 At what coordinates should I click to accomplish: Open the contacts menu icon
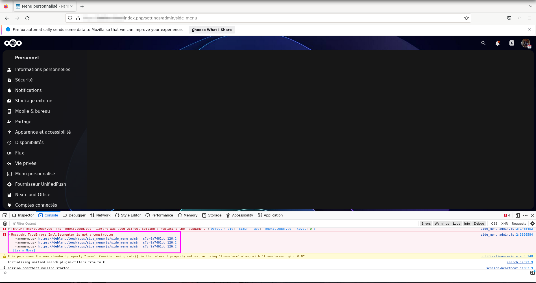tap(511, 43)
